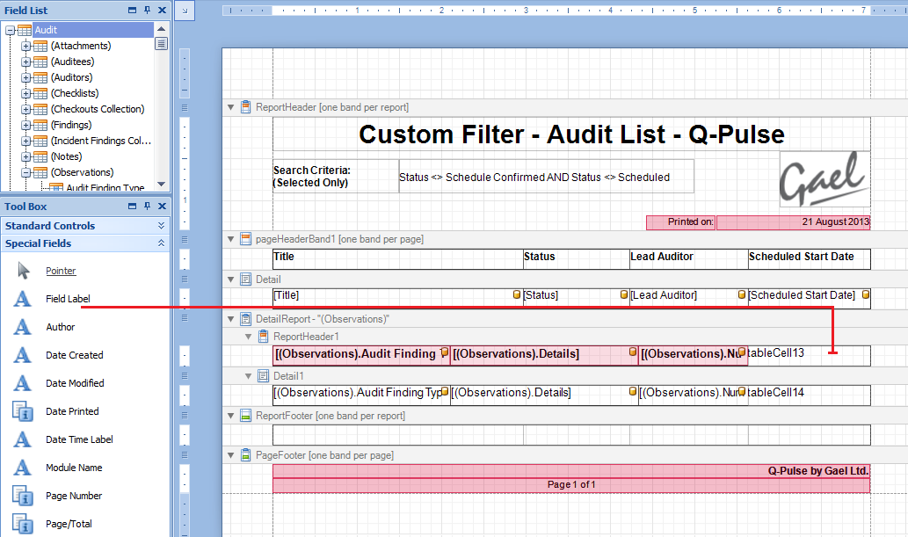Click the PageFooter band icon
This screenshot has width=908, height=537.
tap(245, 455)
